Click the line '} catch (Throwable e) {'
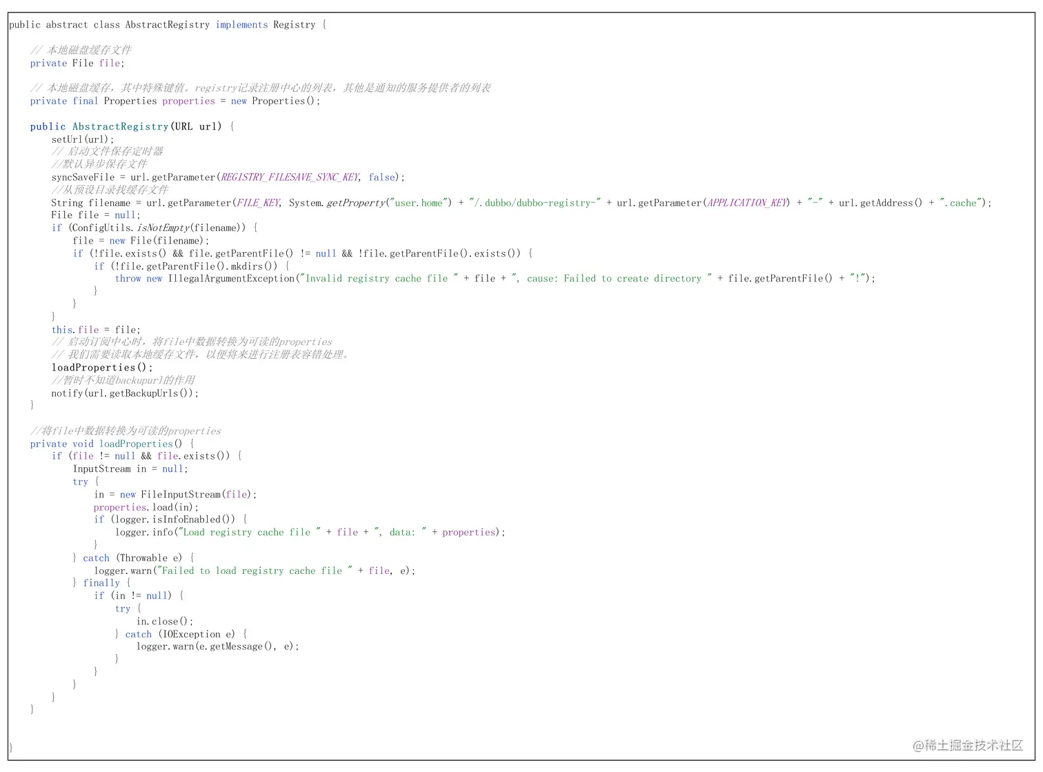Screen dimensions: 1043x772 (133, 558)
